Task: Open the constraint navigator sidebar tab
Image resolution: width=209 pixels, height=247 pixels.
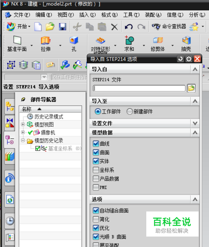Action: (10, 123)
